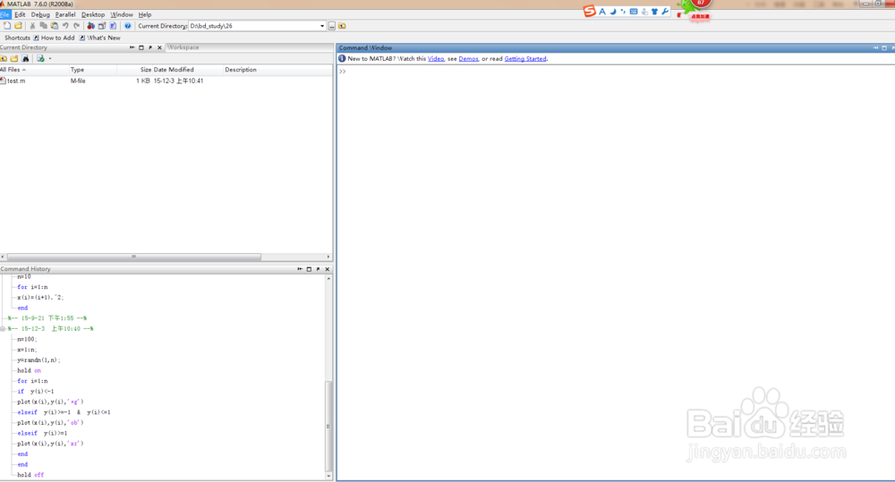Launch Simulink from the toolbar icon

tap(90, 26)
